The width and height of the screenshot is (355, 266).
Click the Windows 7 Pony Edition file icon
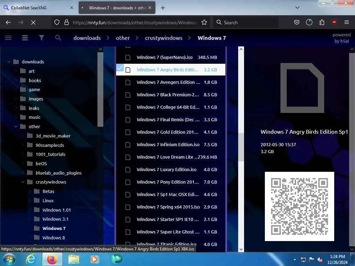coord(128,182)
